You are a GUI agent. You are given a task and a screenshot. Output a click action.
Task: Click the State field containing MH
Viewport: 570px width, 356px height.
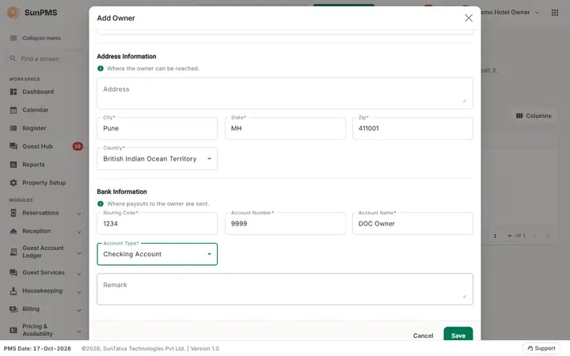click(285, 128)
